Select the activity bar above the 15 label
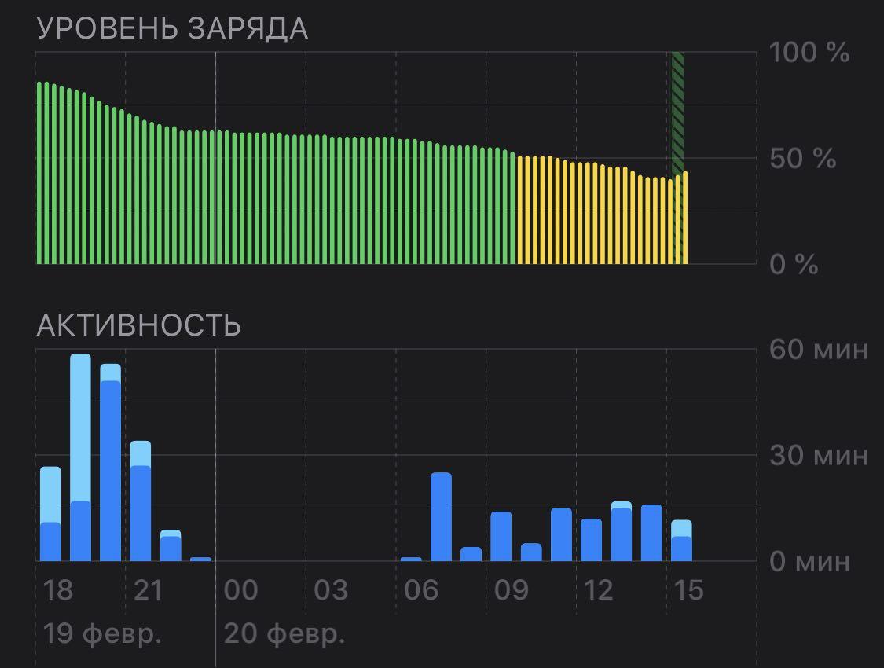Image resolution: width=884 pixels, height=668 pixels. [x=681, y=541]
